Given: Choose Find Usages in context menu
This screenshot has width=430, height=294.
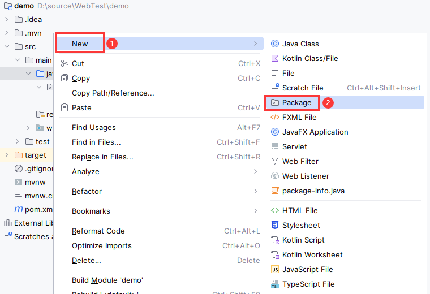Looking at the screenshot, I should coord(94,128).
